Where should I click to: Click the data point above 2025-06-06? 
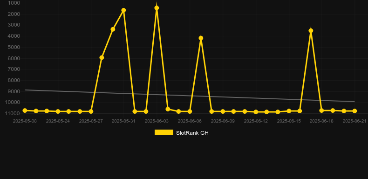coord(190,111)
